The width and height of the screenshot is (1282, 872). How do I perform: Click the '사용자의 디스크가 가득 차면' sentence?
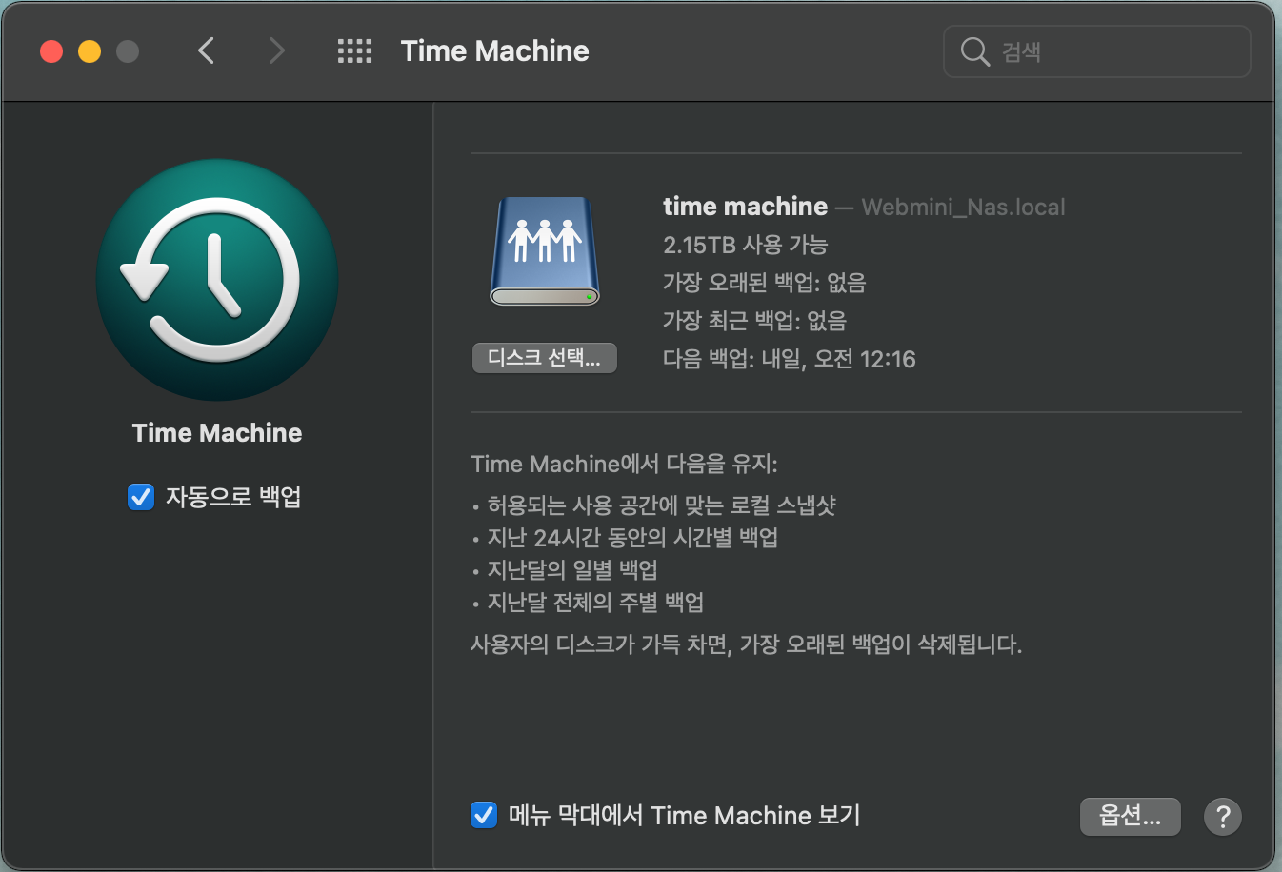click(x=746, y=644)
